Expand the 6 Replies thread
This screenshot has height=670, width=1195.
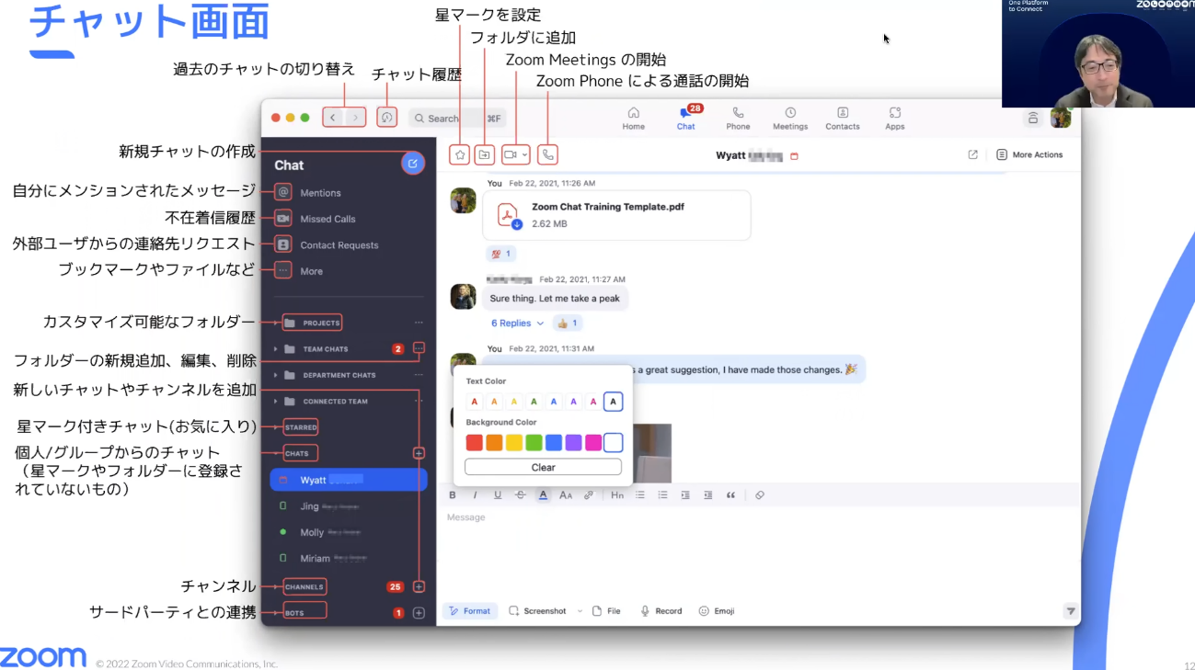click(x=517, y=324)
